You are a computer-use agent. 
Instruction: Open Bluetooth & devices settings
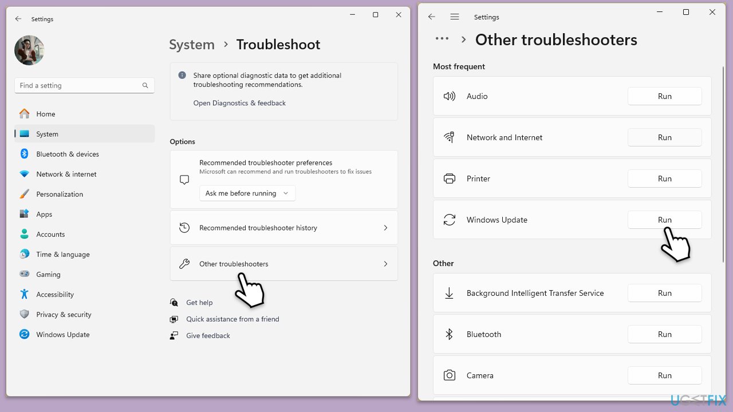84,154
